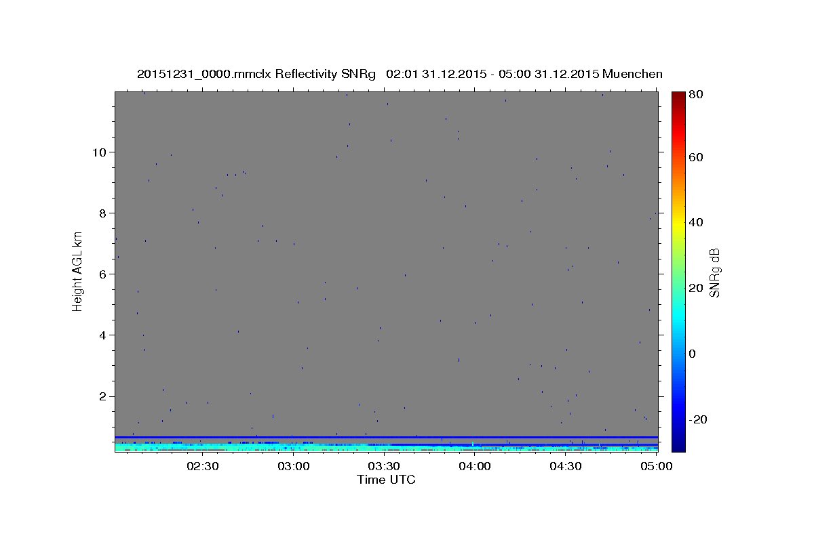
Task: Click the colorbar value 80
Action: tap(695, 94)
